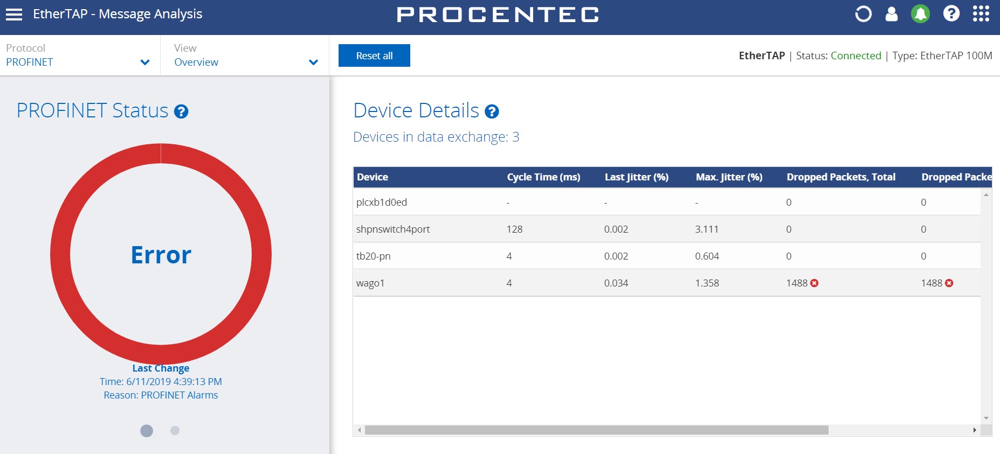This screenshot has width=1000, height=454.
Task: Click the 'Connected' status text
Action: pyautogui.click(x=856, y=55)
